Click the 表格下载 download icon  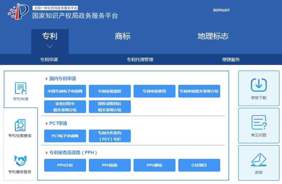click(259, 85)
